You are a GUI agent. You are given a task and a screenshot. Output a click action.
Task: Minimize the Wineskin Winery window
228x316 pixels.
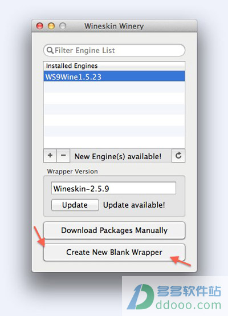pyautogui.click(x=51, y=26)
